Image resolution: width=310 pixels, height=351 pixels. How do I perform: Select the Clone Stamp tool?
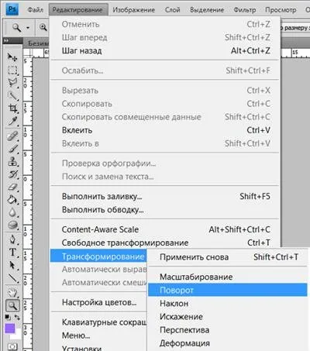coord(12,161)
